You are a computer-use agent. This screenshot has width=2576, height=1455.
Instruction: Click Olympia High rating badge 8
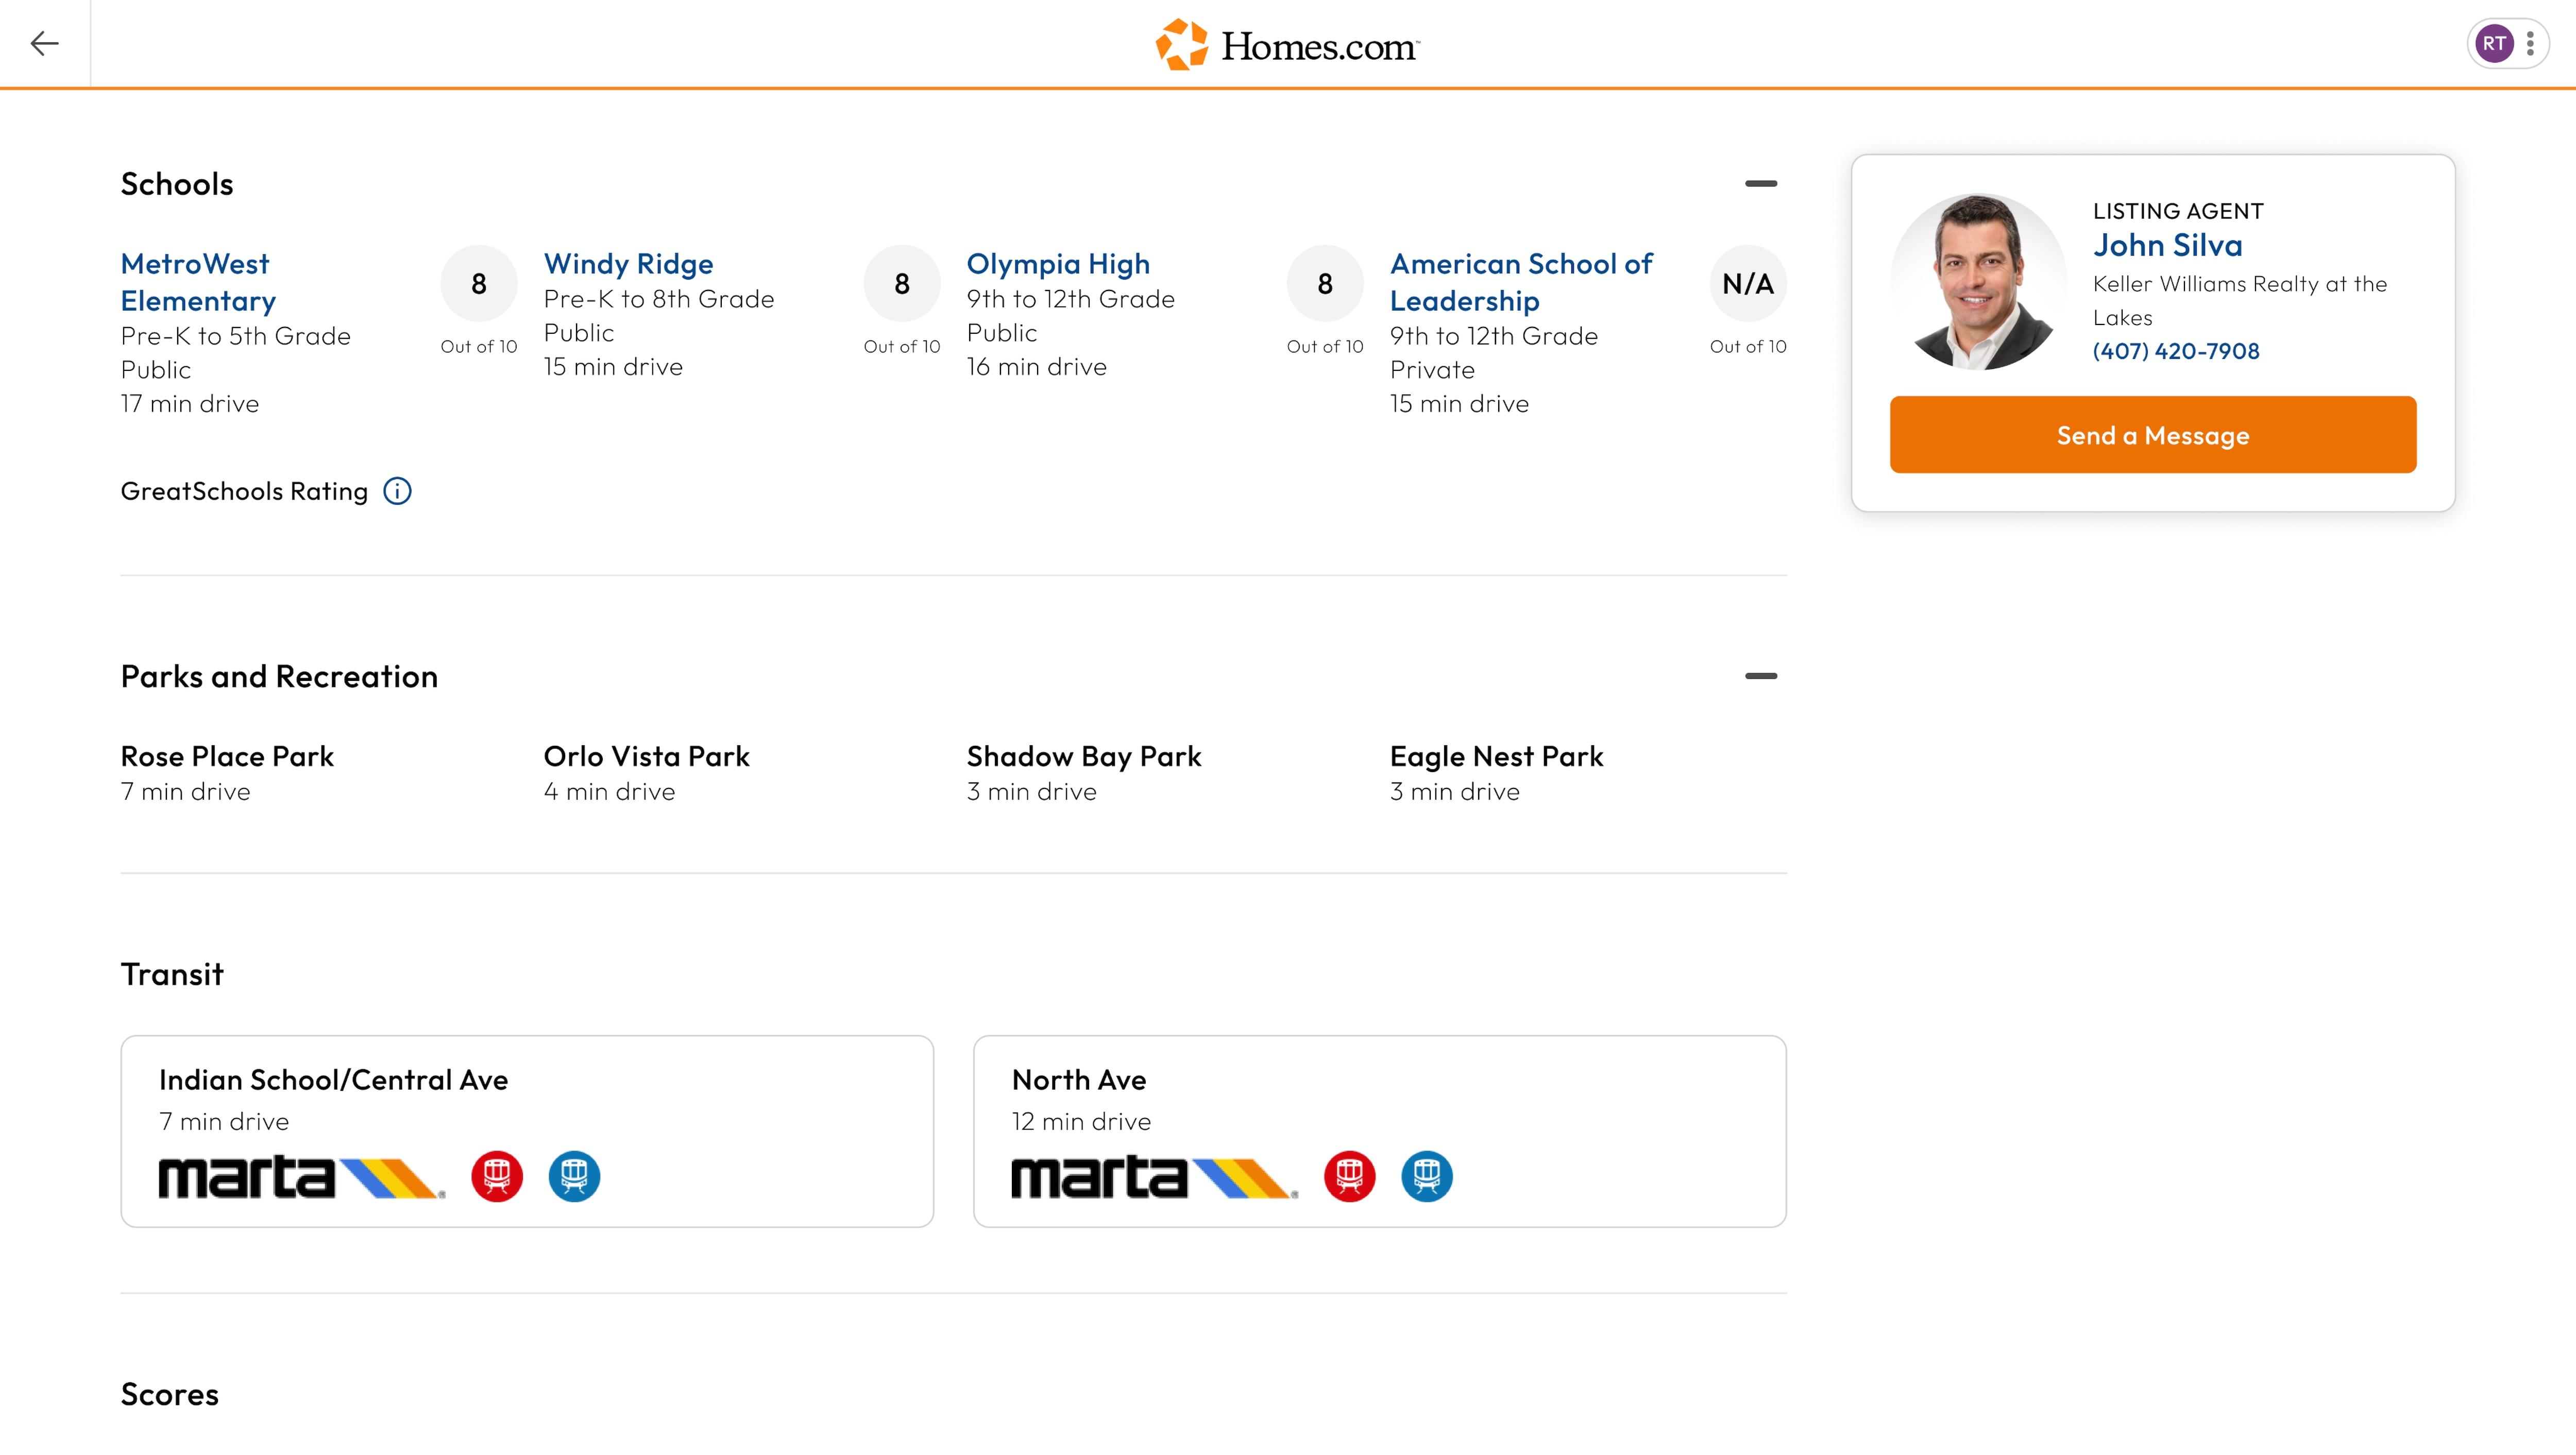[x=1325, y=284]
